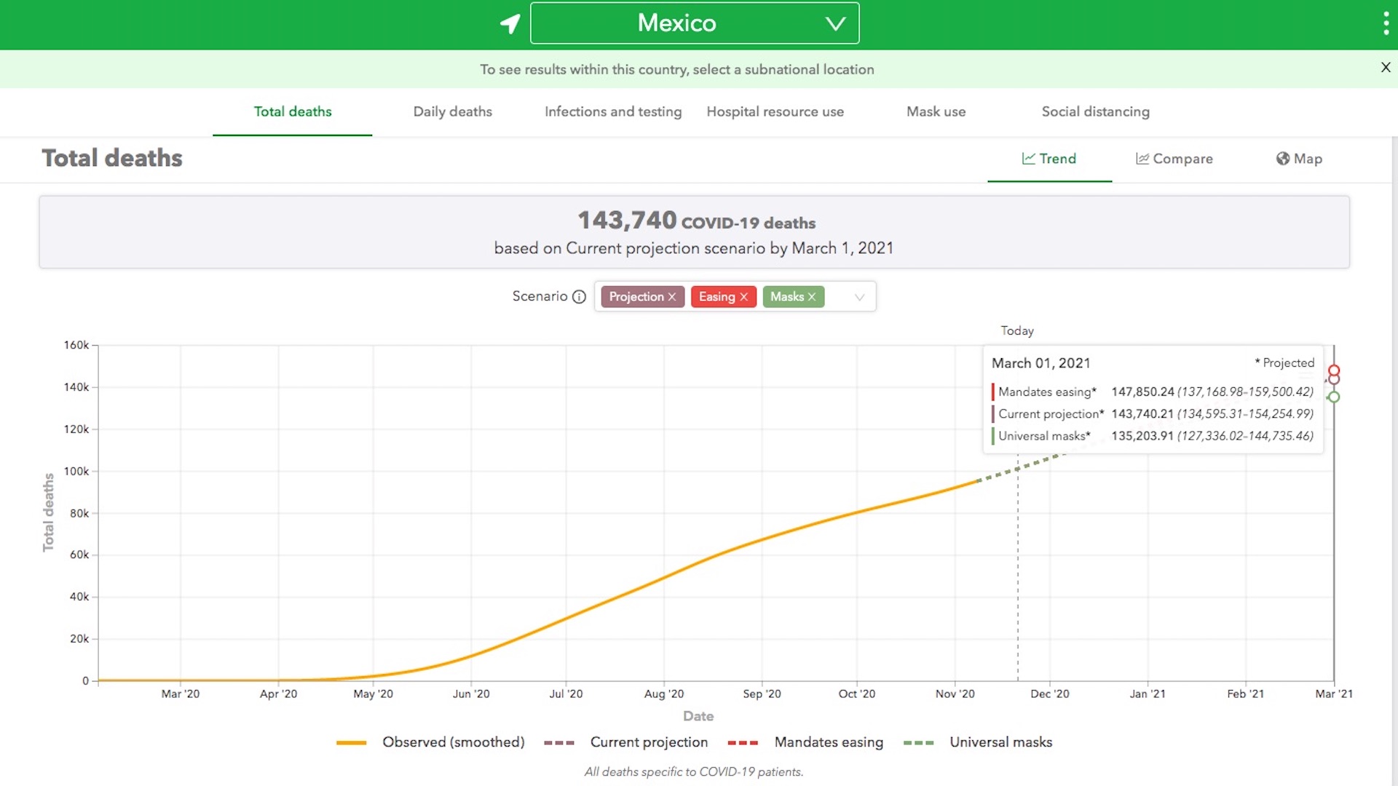Click the geolocation arrow icon

coord(510,23)
